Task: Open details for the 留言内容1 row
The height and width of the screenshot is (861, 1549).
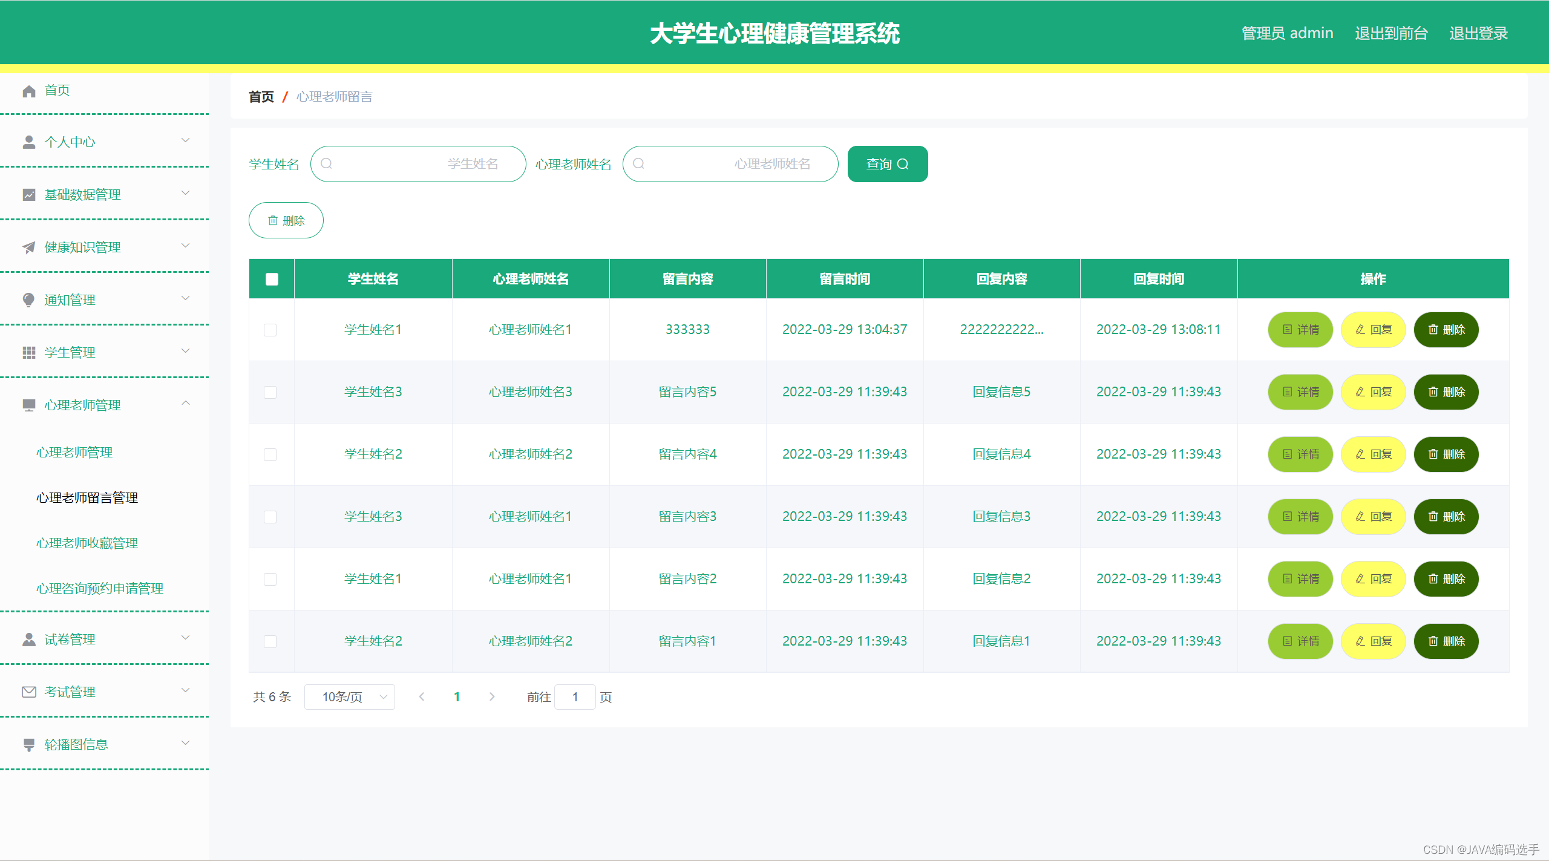Action: pyautogui.click(x=1300, y=641)
